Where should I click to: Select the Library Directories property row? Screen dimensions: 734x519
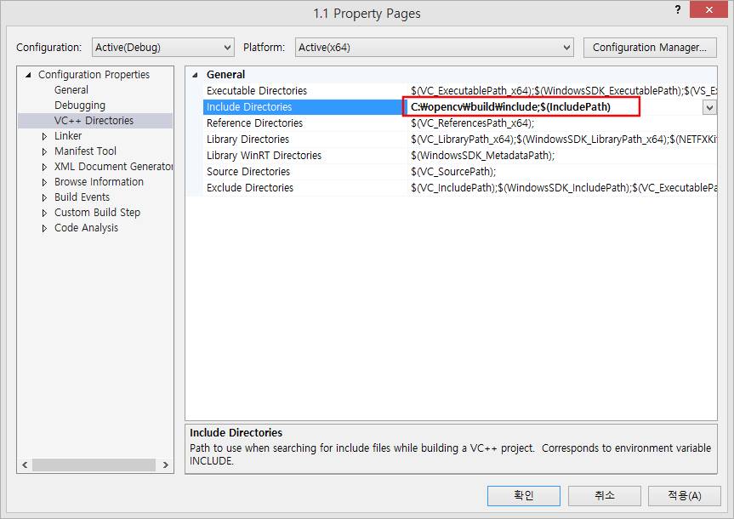248,140
